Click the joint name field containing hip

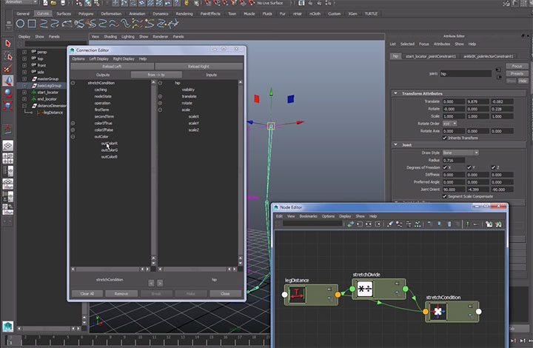click(466, 73)
